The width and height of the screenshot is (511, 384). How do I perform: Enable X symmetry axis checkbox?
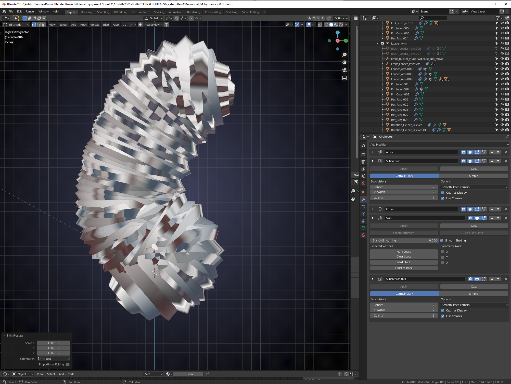pyautogui.click(x=443, y=252)
